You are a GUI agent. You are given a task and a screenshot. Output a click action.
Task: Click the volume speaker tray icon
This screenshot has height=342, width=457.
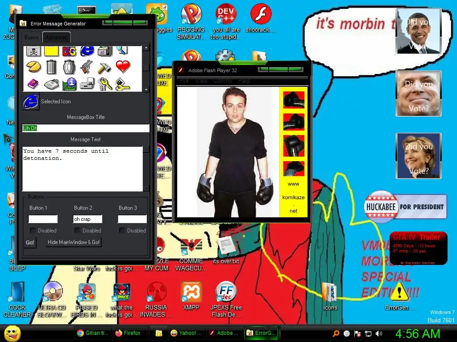(379, 334)
